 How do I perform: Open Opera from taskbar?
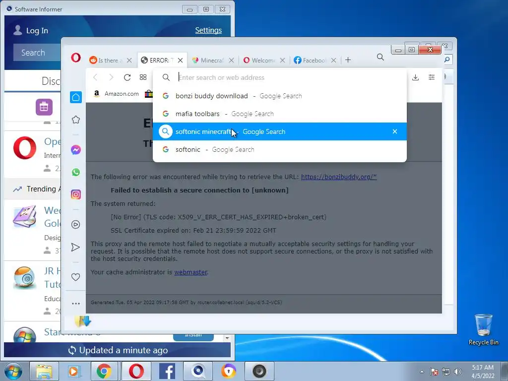tap(136, 371)
